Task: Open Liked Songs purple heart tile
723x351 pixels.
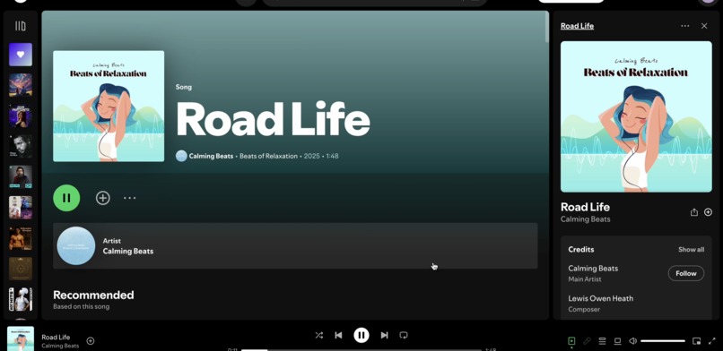Action: pyautogui.click(x=21, y=55)
